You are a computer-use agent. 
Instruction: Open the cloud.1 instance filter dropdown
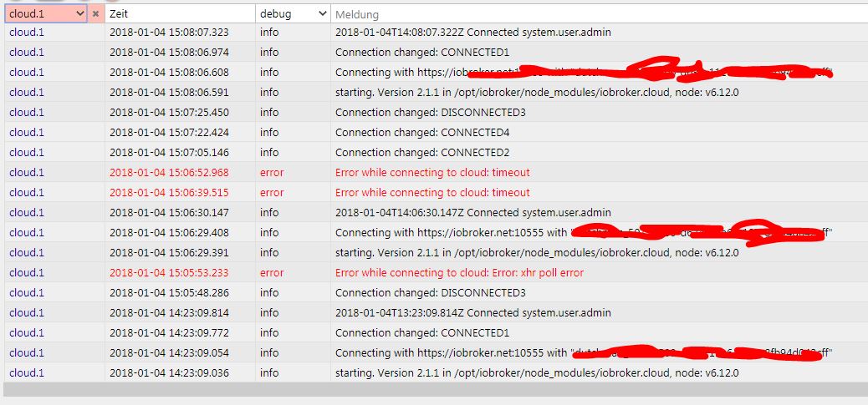click(x=79, y=14)
